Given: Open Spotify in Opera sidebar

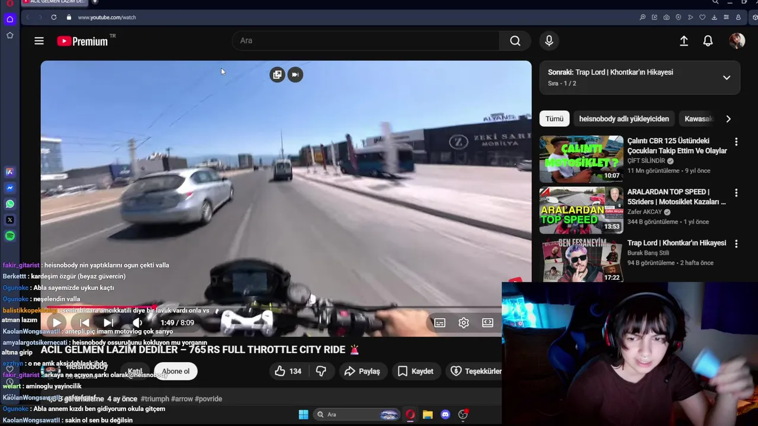Looking at the screenshot, I should tap(10, 236).
